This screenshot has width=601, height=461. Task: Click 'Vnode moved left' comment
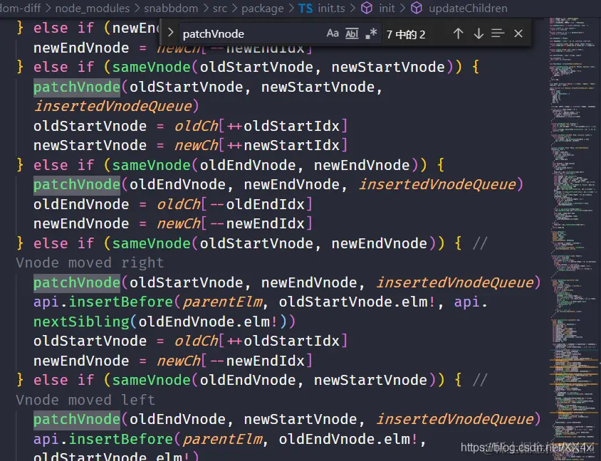click(85, 400)
